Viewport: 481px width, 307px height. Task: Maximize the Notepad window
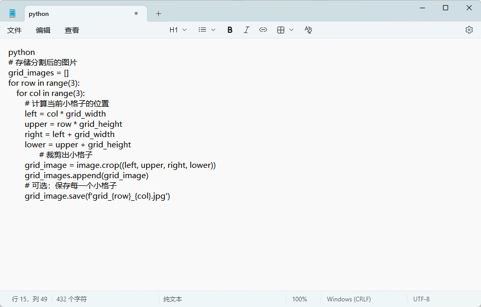tap(446, 8)
